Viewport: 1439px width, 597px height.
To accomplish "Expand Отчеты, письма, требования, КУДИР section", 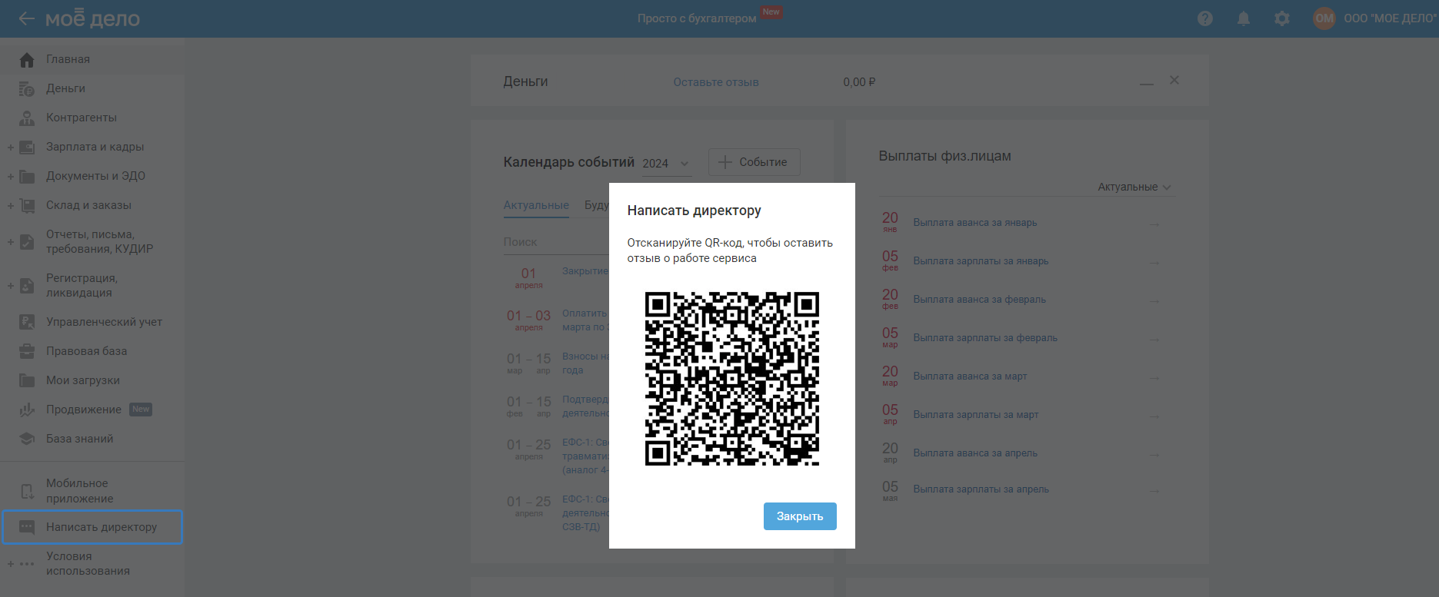I will [x=10, y=242].
